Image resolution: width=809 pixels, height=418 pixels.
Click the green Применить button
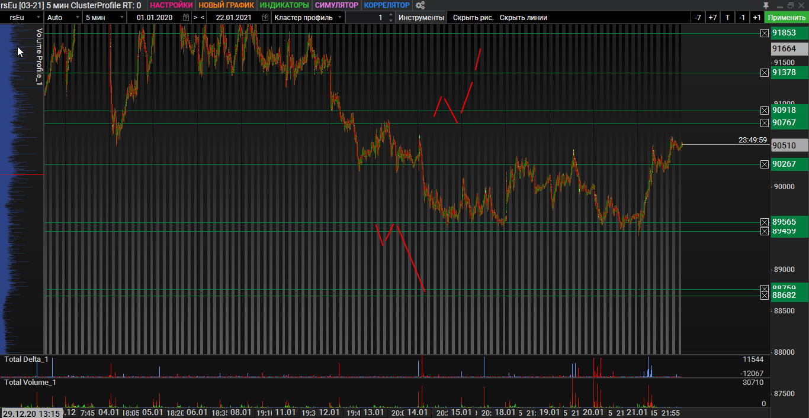tap(786, 18)
